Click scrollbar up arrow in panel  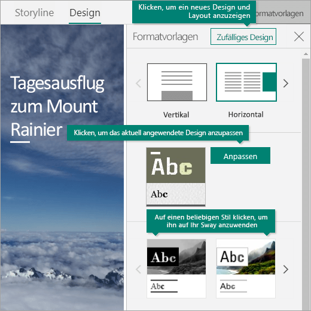tap(306, 54)
